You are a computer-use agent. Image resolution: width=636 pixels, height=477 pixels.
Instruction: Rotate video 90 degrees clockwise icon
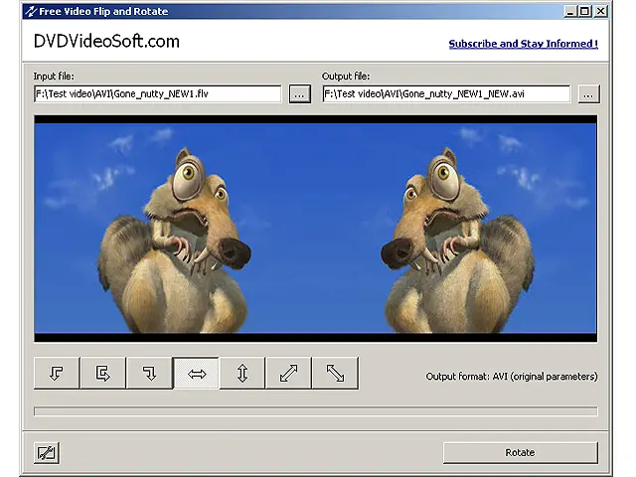tap(149, 374)
